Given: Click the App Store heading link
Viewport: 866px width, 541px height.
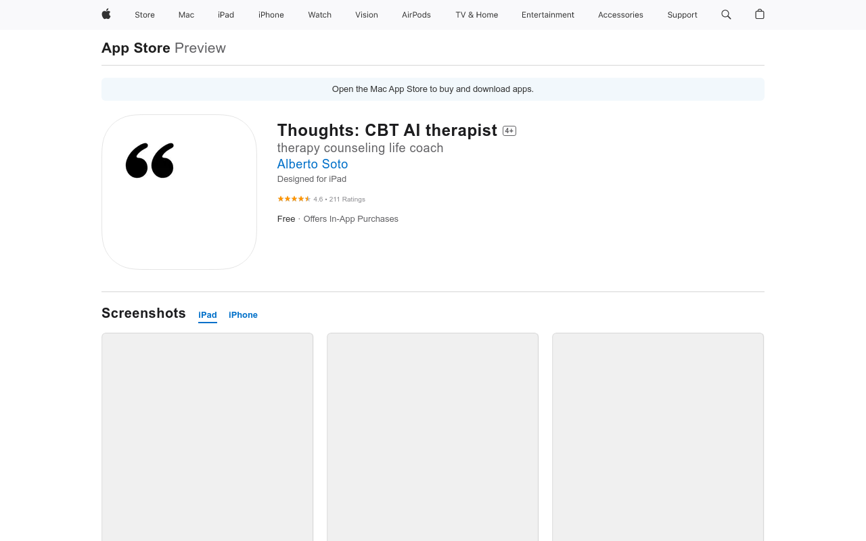Looking at the screenshot, I should (136, 48).
